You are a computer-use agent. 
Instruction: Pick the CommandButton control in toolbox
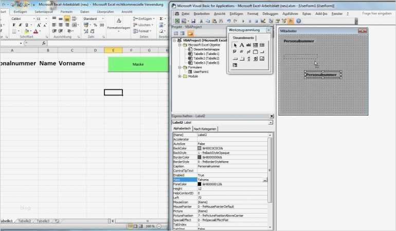pyautogui.click(x=262, y=52)
